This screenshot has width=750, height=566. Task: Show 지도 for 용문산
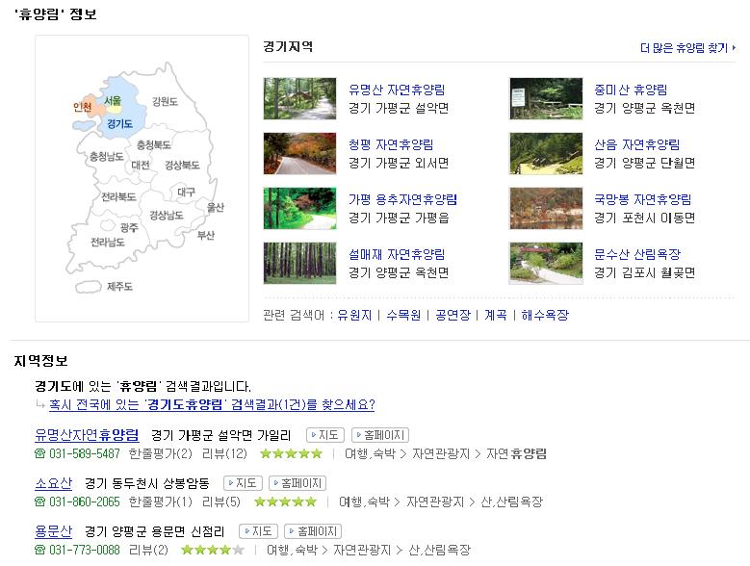258,531
